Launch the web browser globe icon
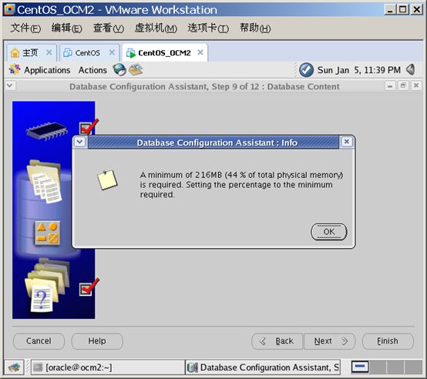Viewport: 427px width, 379px height. (x=119, y=69)
